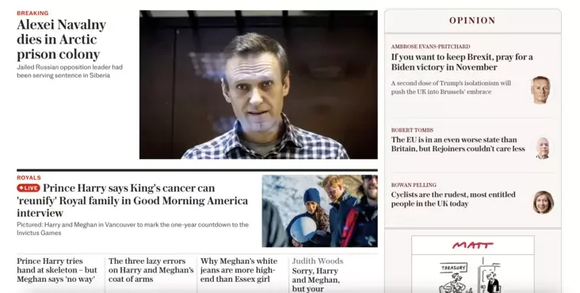This screenshot has height=293, width=580.
Task: Click Ambrose Evans-Pritchard's author portrait
Action: [540, 89]
